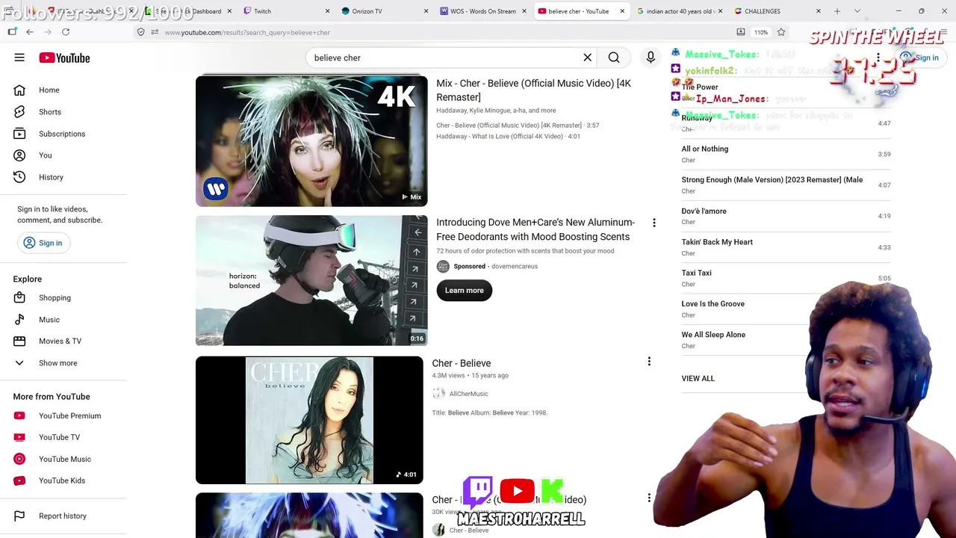Reload the page
The image size is (956, 538).
pos(66,32)
